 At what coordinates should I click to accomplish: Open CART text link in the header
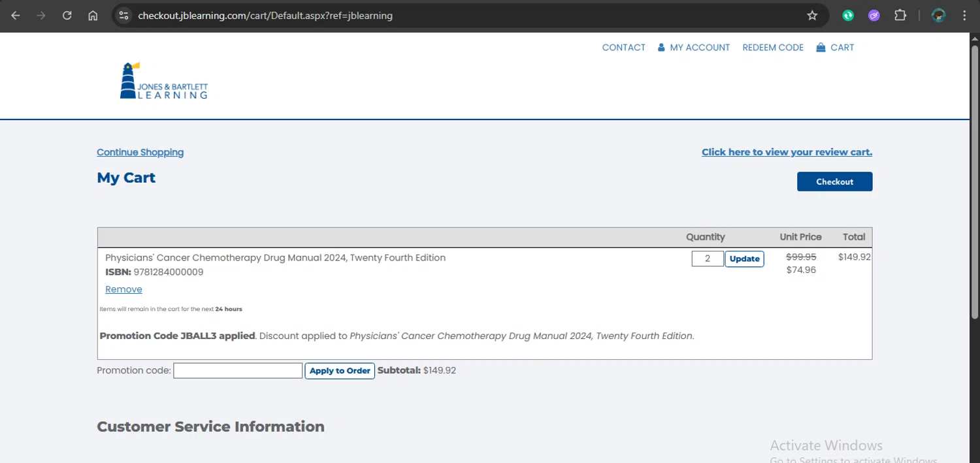(x=842, y=48)
